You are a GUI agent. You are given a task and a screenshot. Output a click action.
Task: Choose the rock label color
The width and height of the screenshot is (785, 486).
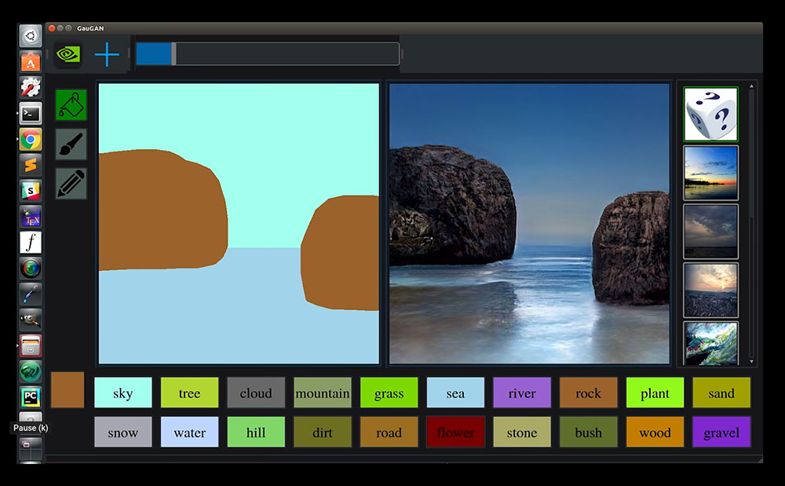click(x=588, y=393)
